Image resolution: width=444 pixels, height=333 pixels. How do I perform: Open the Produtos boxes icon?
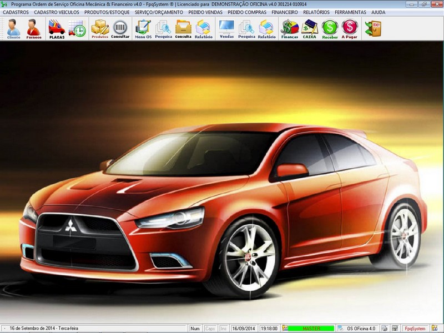(x=100, y=29)
